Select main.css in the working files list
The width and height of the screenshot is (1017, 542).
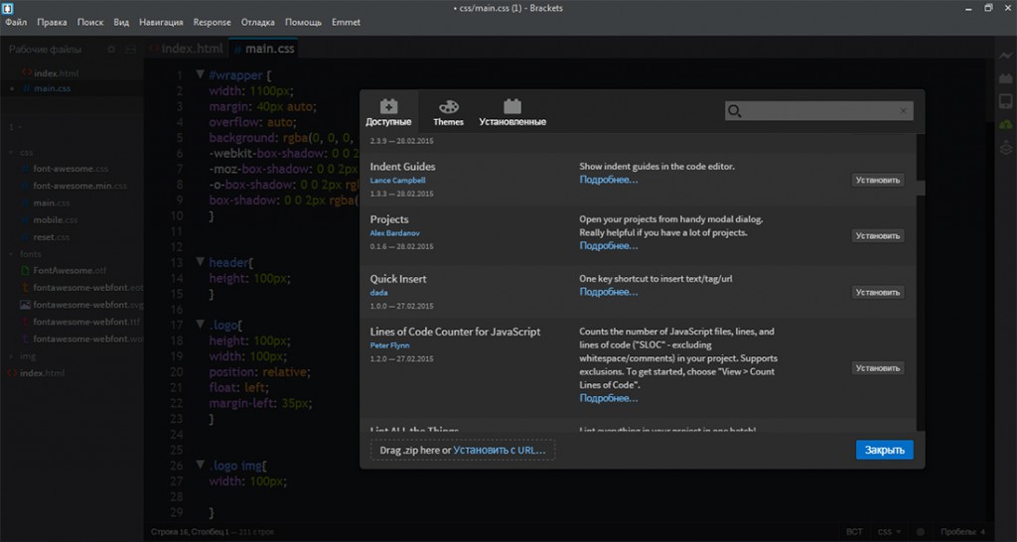pyautogui.click(x=52, y=88)
